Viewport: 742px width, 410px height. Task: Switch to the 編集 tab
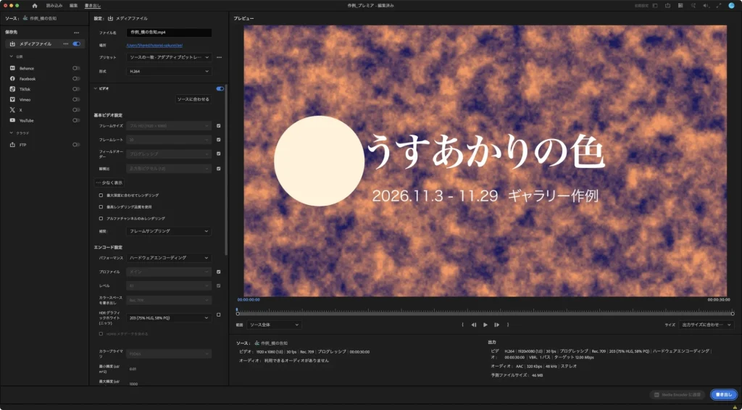(73, 6)
